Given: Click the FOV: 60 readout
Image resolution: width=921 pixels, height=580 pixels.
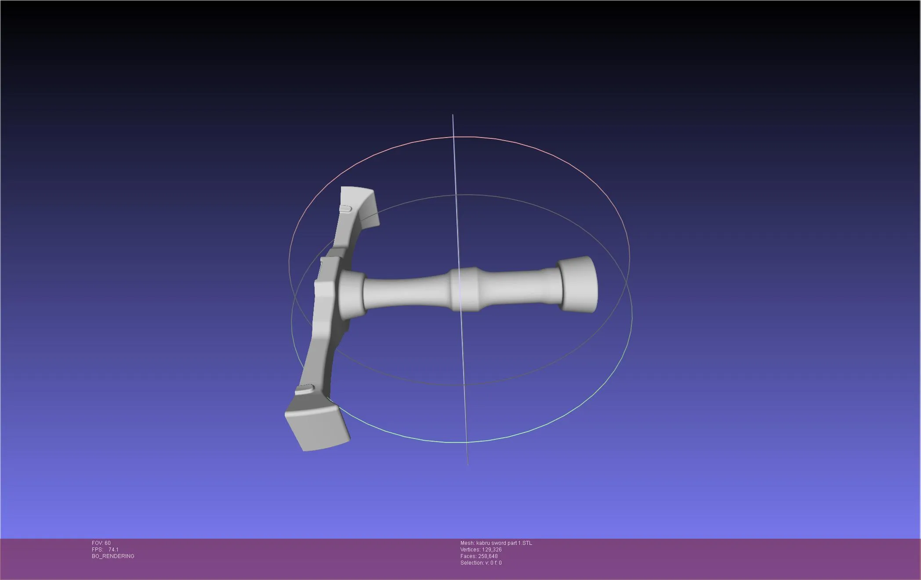Looking at the screenshot, I should click(101, 543).
